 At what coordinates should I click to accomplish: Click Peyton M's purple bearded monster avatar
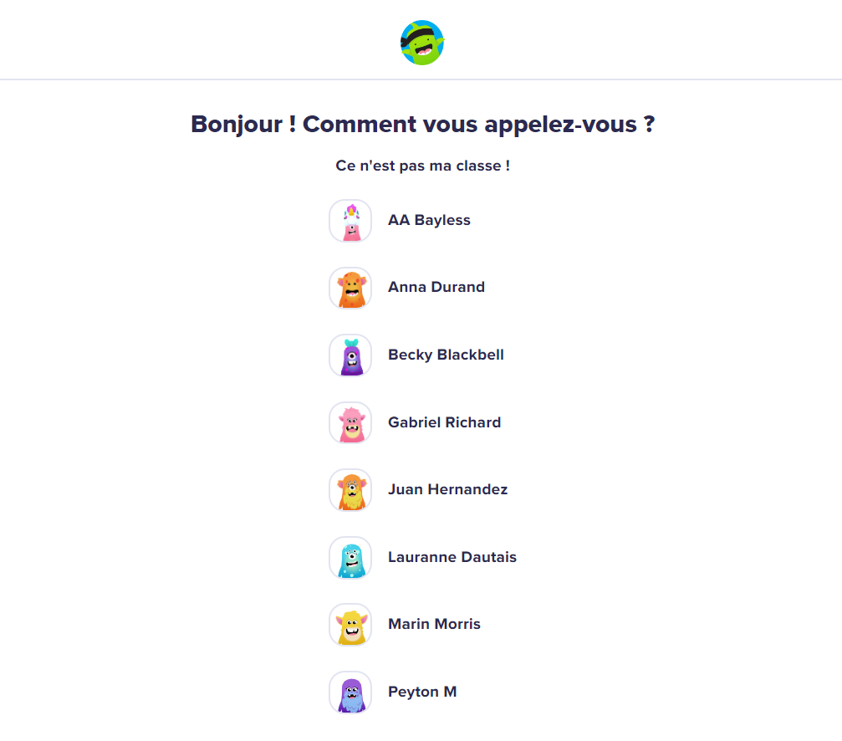350,692
